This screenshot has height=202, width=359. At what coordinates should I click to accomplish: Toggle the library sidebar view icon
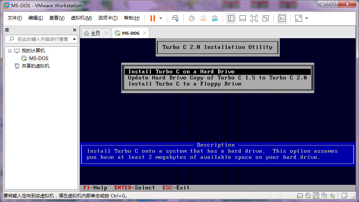coord(231,18)
